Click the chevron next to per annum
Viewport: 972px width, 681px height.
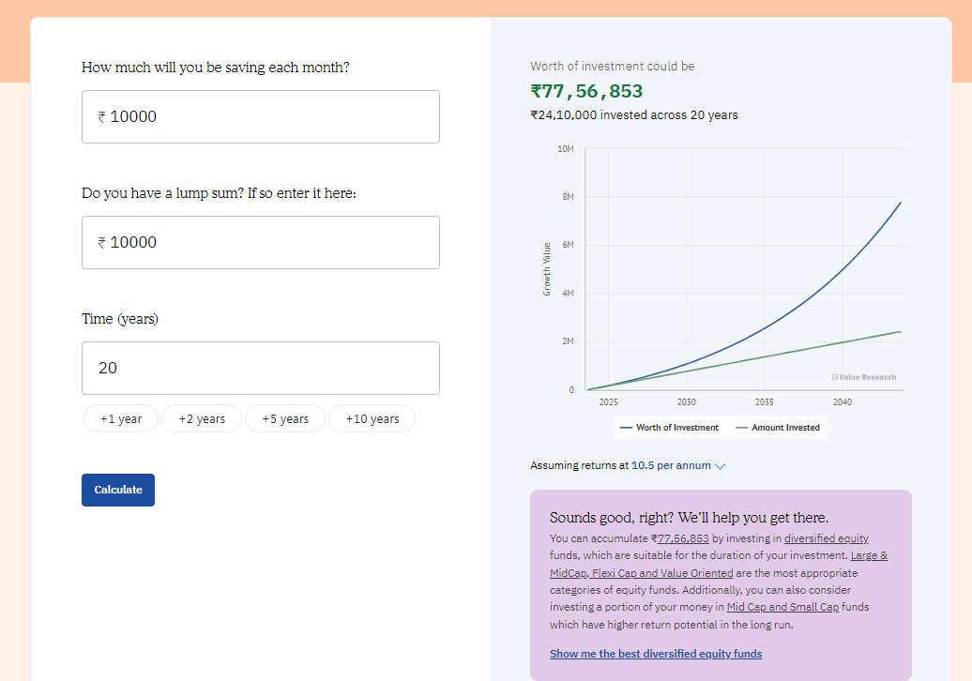pos(720,466)
